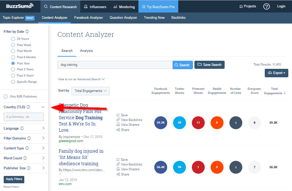
Task: Click the Login link
Action: pyautogui.click(x=281, y=6)
